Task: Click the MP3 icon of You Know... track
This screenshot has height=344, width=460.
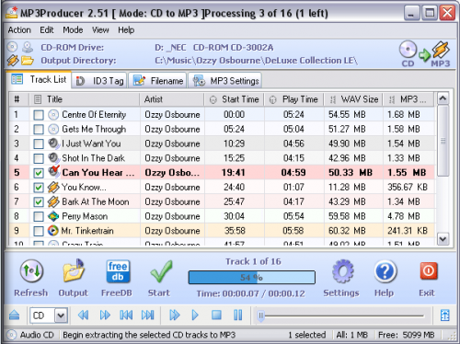Action: (x=53, y=187)
